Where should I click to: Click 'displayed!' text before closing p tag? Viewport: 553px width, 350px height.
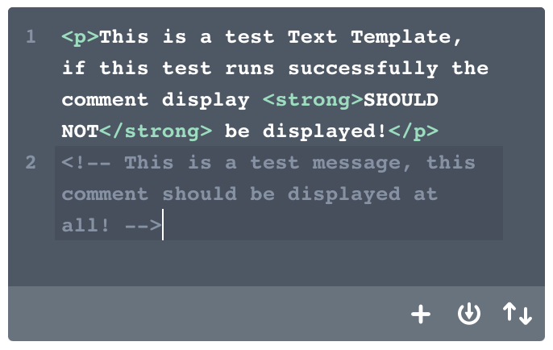pyautogui.click(x=325, y=131)
